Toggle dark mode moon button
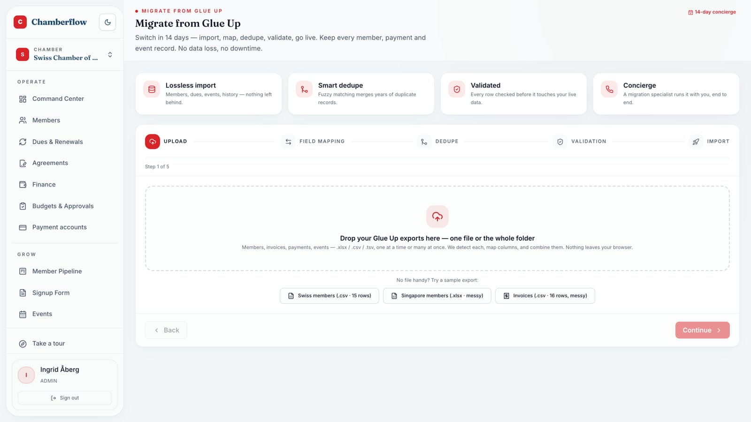This screenshot has height=422, width=751. click(107, 22)
